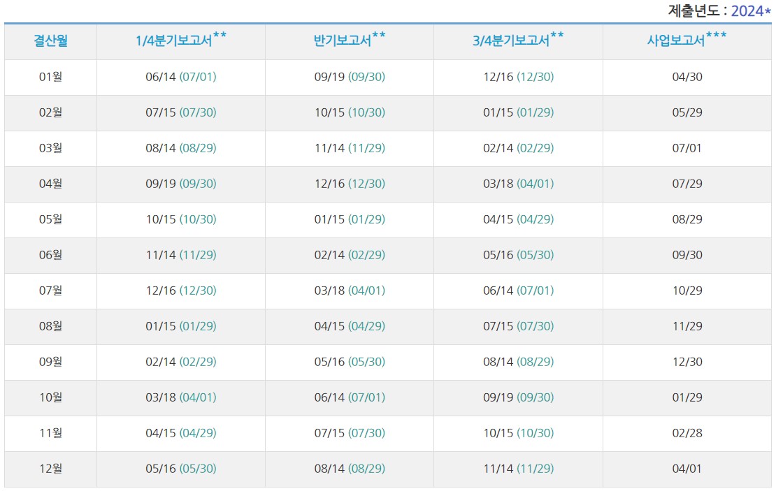Screen dimensions: 776x491
Task: Click 1/4분기보고서 cell 09/19 in 04월 row
Action: pos(181,184)
